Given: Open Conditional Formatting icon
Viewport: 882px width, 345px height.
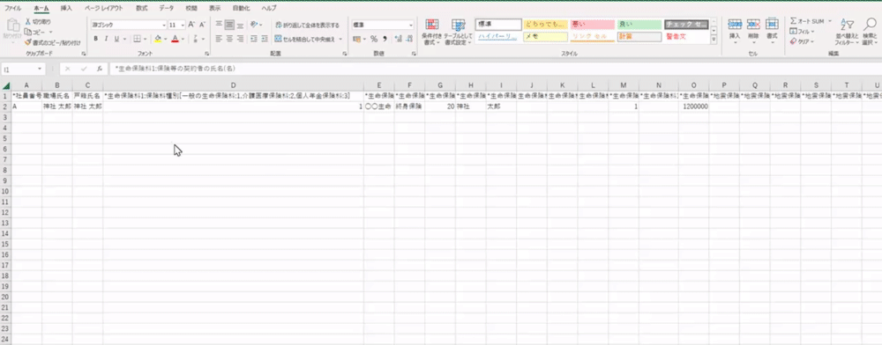Looking at the screenshot, I should pos(432,26).
